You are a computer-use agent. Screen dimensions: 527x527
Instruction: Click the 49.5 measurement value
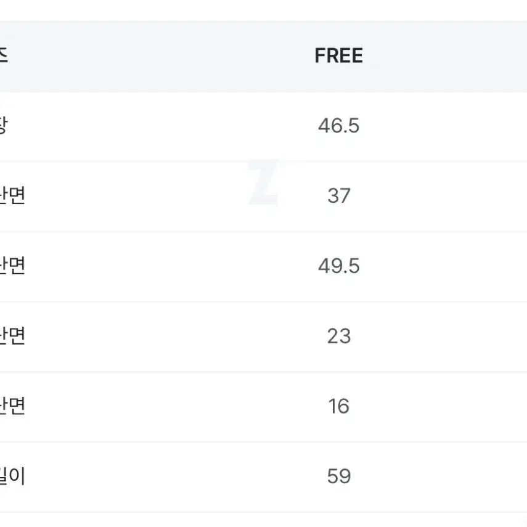[339, 266]
